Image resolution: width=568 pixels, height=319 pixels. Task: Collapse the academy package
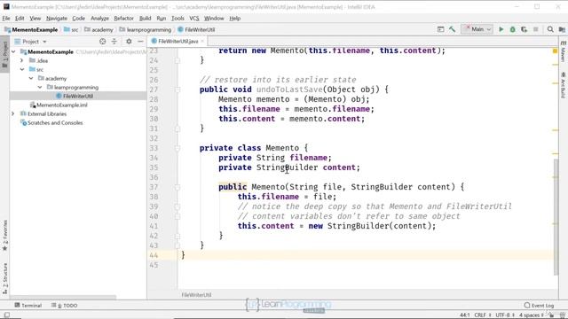click(31, 78)
